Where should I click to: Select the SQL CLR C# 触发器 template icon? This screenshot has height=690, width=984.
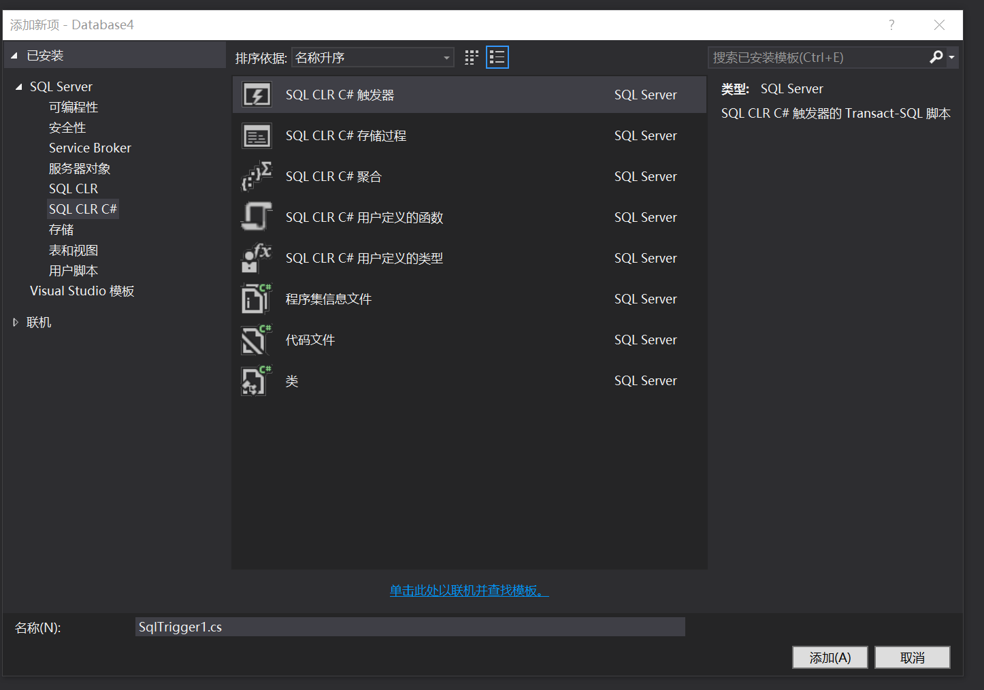click(257, 95)
